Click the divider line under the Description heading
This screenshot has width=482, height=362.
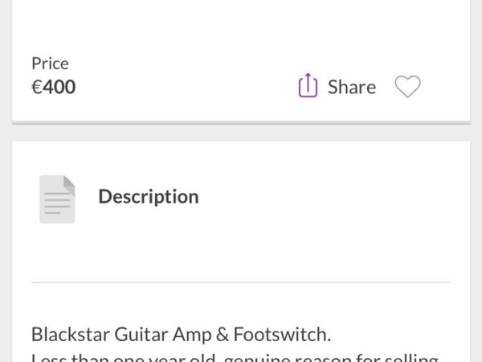pyautogui.click(x=241, y=282)
